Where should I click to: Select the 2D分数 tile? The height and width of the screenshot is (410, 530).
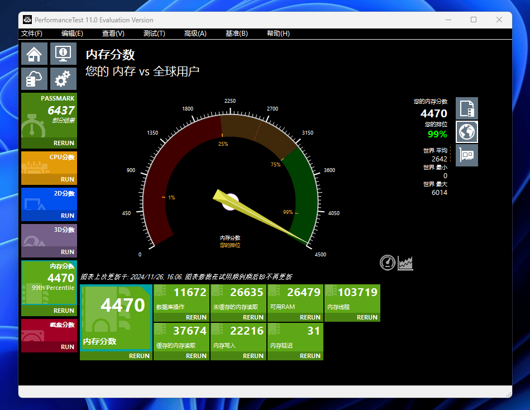(x=49, y=199)
